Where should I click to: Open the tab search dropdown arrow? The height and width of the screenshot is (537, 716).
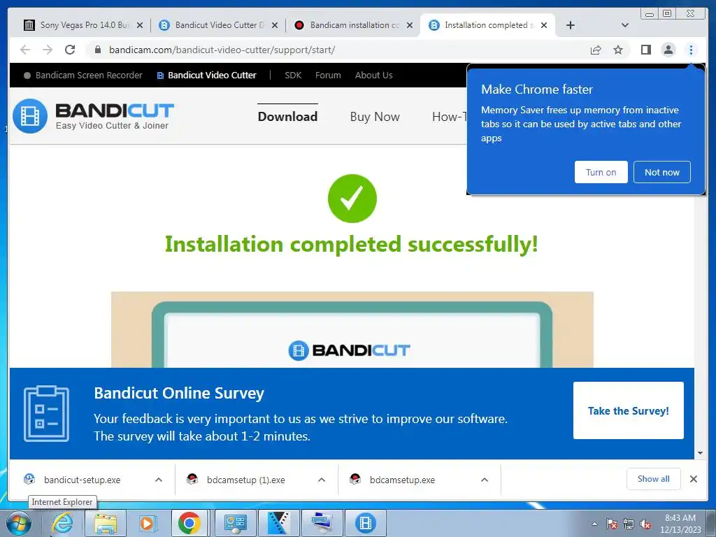(625, 25)
